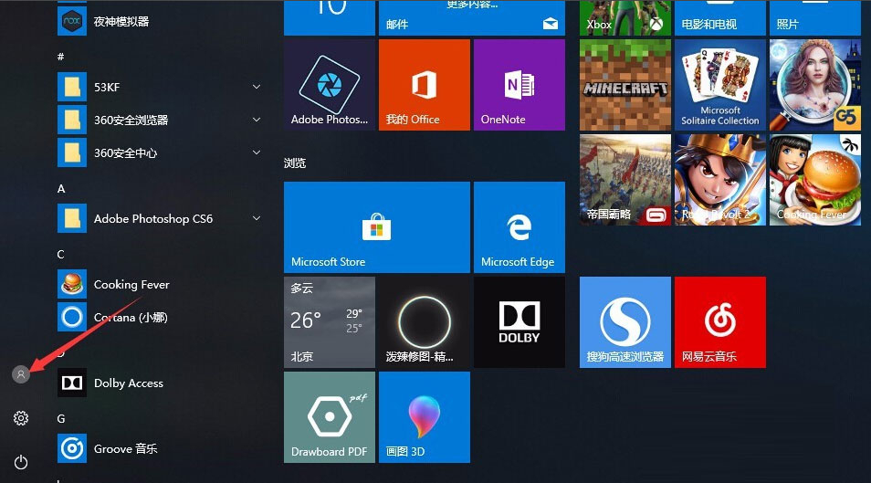Open the OneNote tile
Viewport: 871px width, 483px height.
coord(519,85)
